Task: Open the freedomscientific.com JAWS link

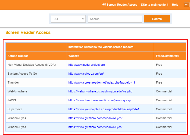Action: (99, 100)
